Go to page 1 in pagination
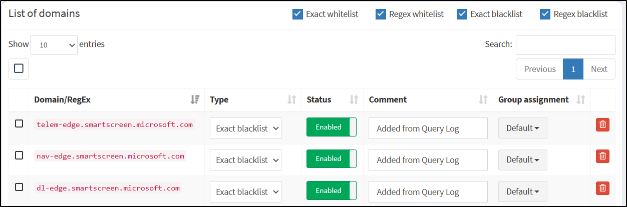Image resolution: width=627 pixels, height=207 pixels. (x=573, y=69)
